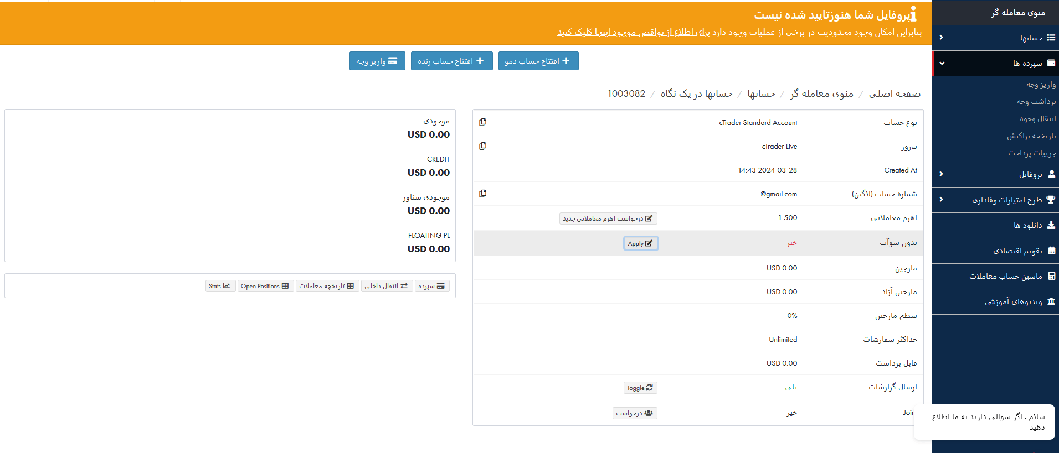This screenshot has height=453, width=1059.
Task: Expand the حسابها sidebar section chevron
Action: coord(941,38)
